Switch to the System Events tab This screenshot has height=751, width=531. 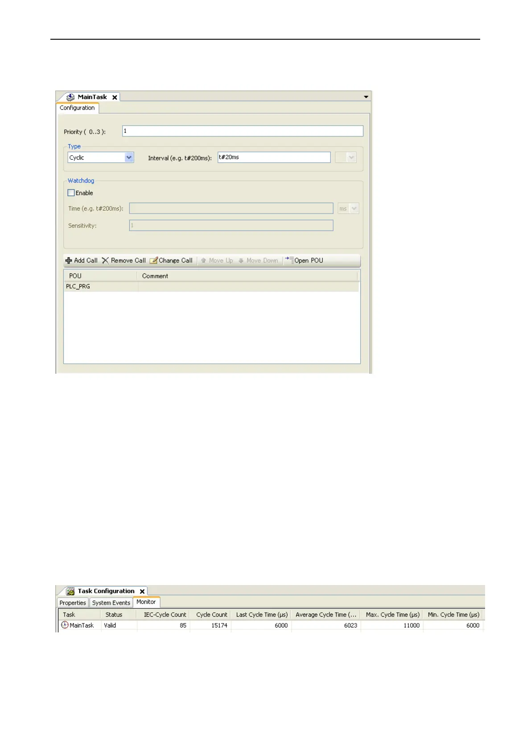coord(111,603)
